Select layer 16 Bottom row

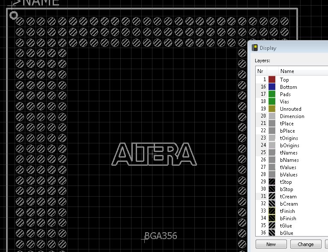click(x=292, y=87)
